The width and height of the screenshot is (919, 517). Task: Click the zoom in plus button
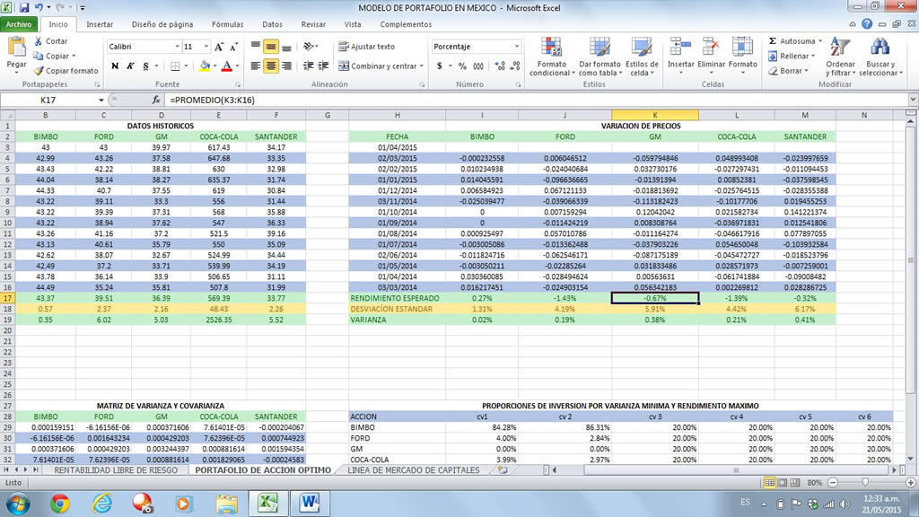pos(910,482)
